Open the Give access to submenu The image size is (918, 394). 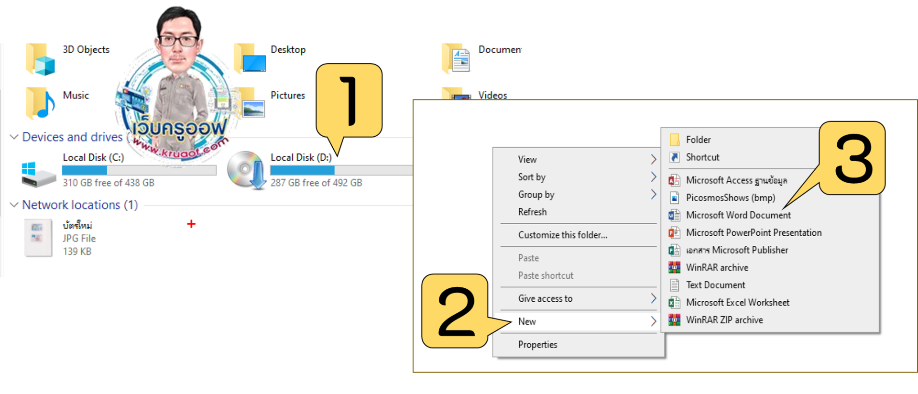point(545,298)
